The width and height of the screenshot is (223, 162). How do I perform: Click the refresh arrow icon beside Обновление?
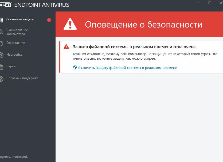coord(1,43)
